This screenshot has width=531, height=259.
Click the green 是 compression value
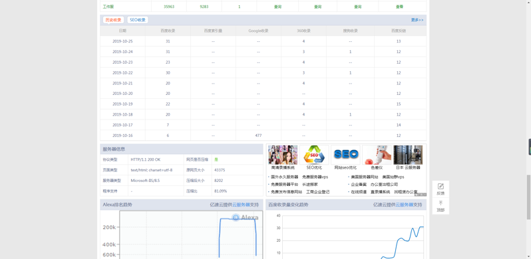[x=216, y=159]
